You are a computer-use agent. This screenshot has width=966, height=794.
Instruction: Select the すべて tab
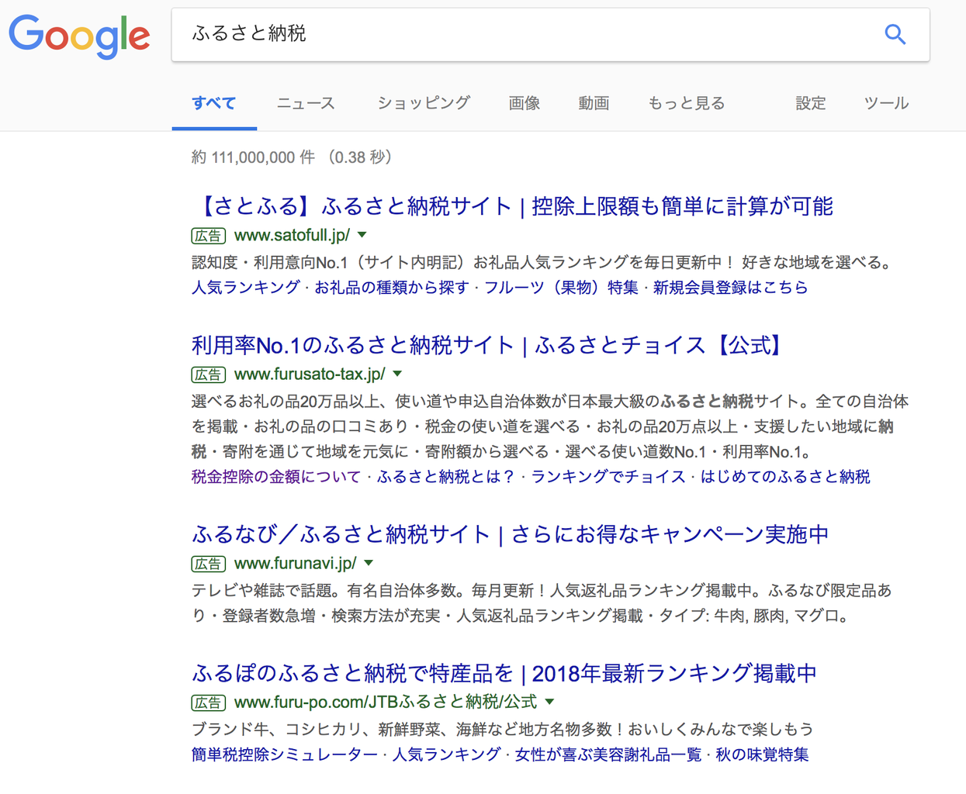214,103
